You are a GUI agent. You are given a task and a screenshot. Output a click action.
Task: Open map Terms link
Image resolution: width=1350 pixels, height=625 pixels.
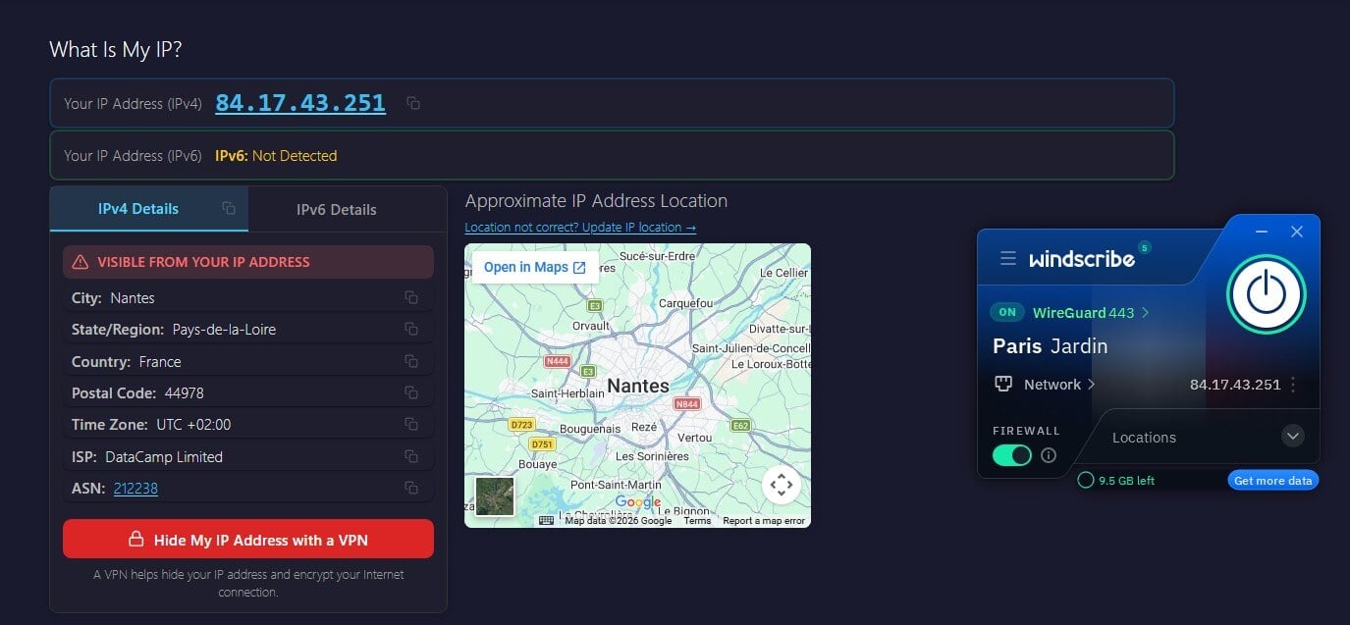(x=697, y=521)
